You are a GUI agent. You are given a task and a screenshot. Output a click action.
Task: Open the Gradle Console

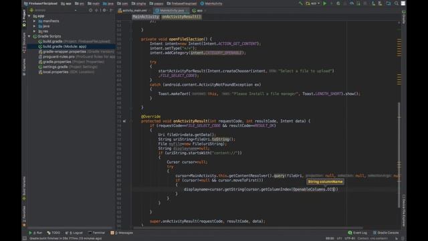click(x=386, y=233)
